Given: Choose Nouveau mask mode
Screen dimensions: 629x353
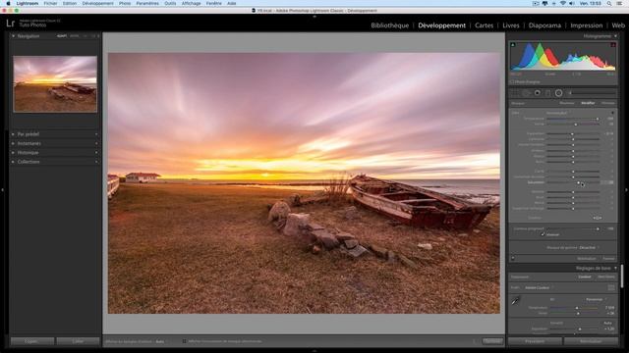Looking at the screenshot, I should point(567,103).
